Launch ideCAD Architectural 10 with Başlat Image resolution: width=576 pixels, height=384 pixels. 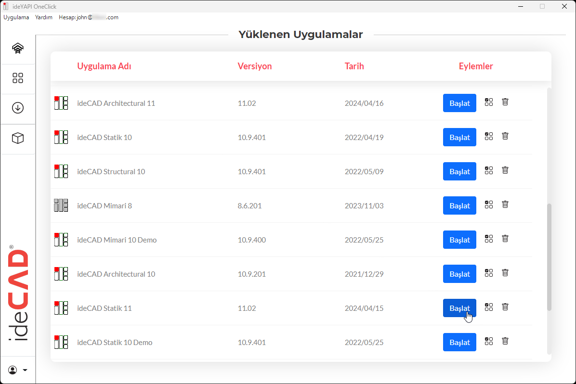pyautogui.click(x=459, y=274)
